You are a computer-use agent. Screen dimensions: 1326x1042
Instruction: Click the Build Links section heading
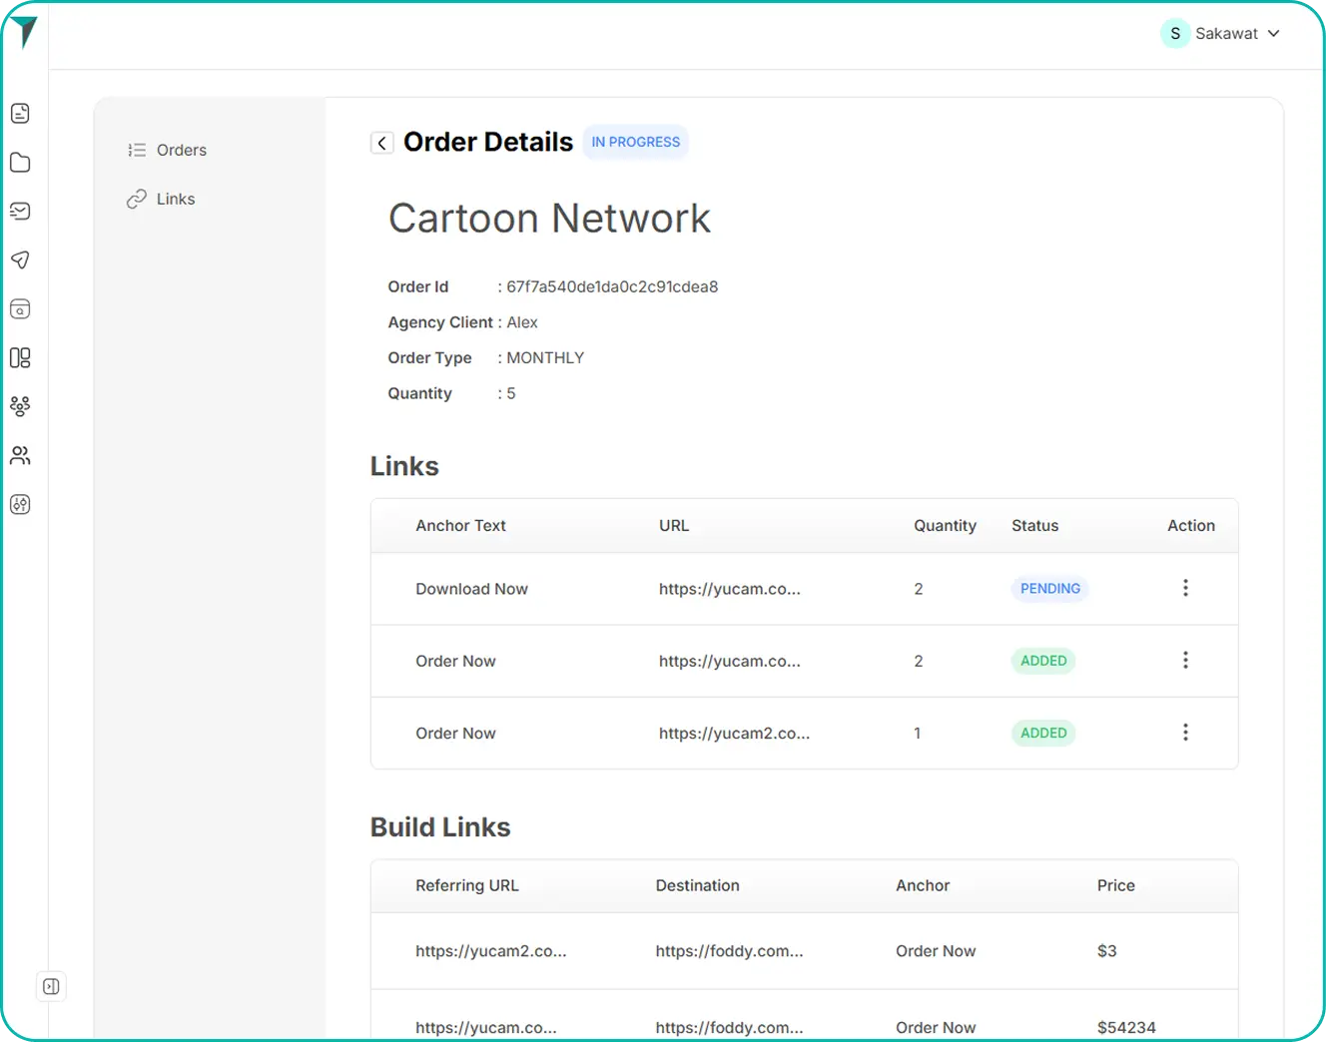[x=440, y=827]
